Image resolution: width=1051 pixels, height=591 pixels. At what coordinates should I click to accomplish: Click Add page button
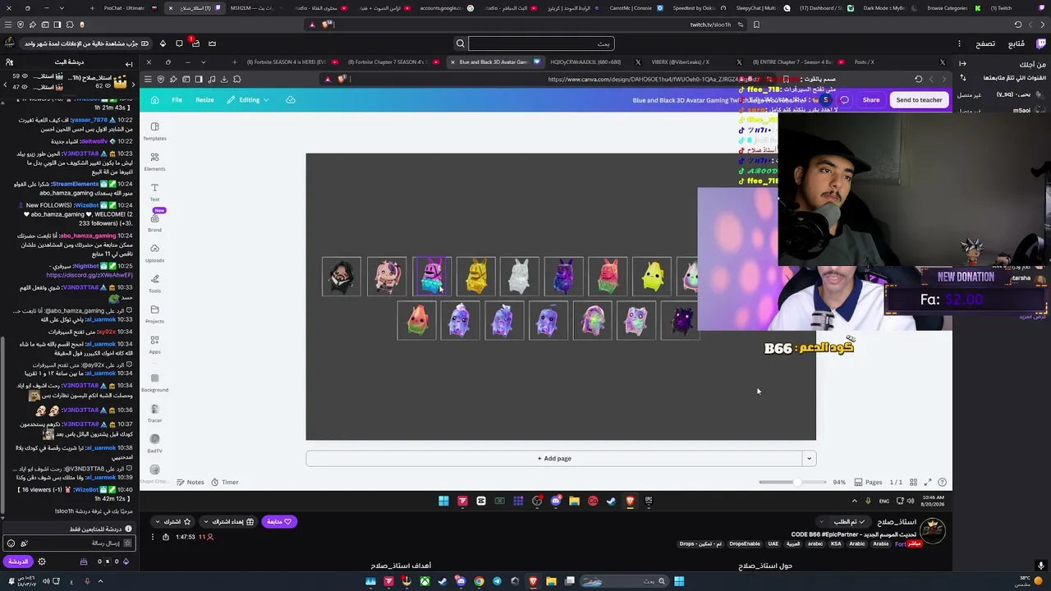click(x=554, y=459)
